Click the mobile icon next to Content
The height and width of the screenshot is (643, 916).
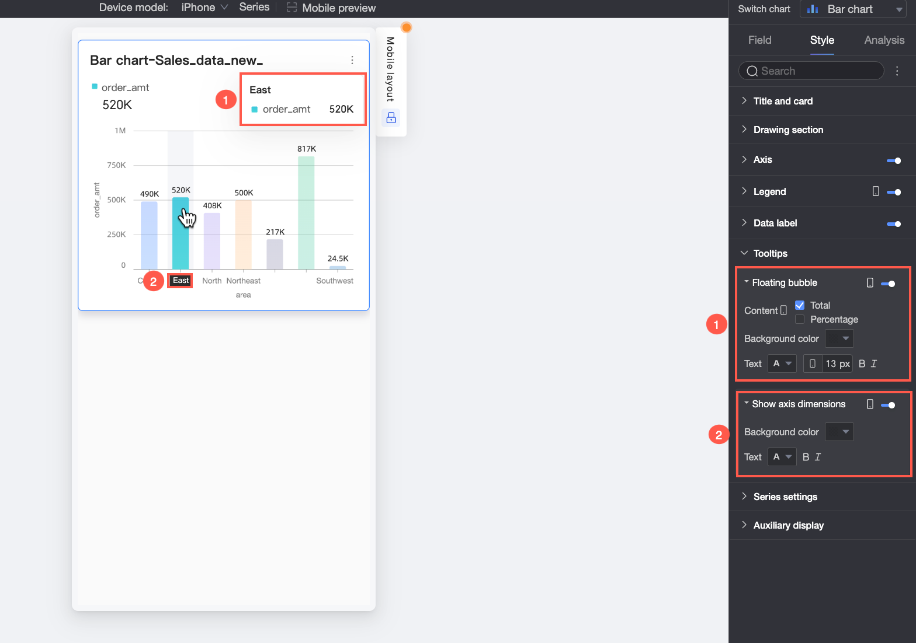[x=784, y=310]
